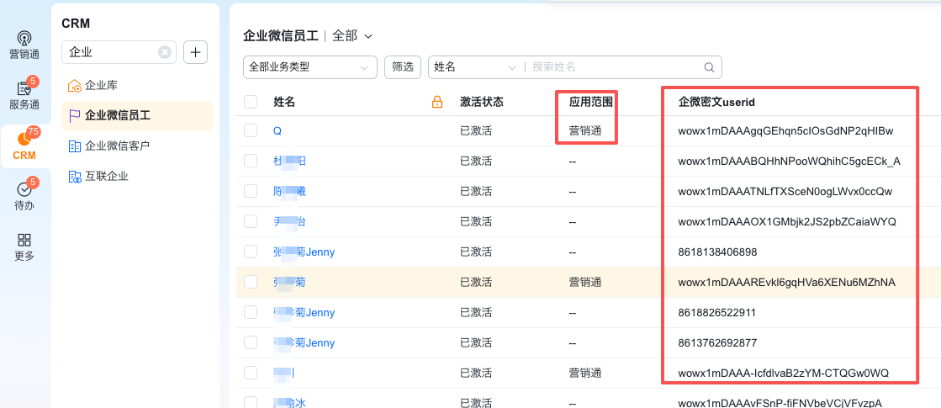941x408 pixels.
Task: Clear the CRM search box text
Action: pos(165,52)
